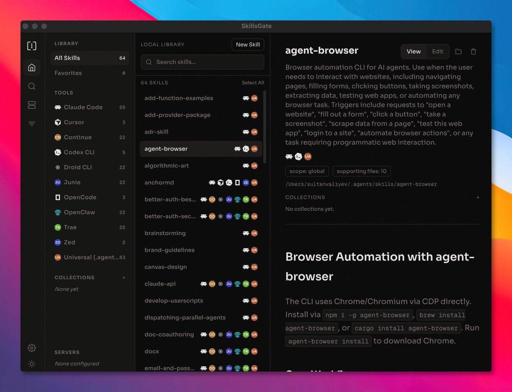Select doc-coauthoring skill
This screenshot has height=392, width=512.
[201, 334]
